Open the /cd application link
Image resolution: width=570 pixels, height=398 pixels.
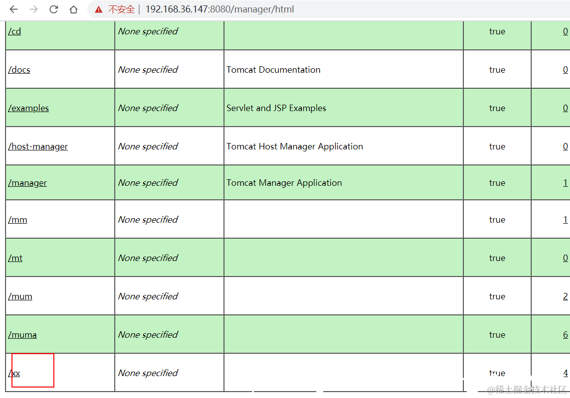pyautogui.click(x=14, y=31)
